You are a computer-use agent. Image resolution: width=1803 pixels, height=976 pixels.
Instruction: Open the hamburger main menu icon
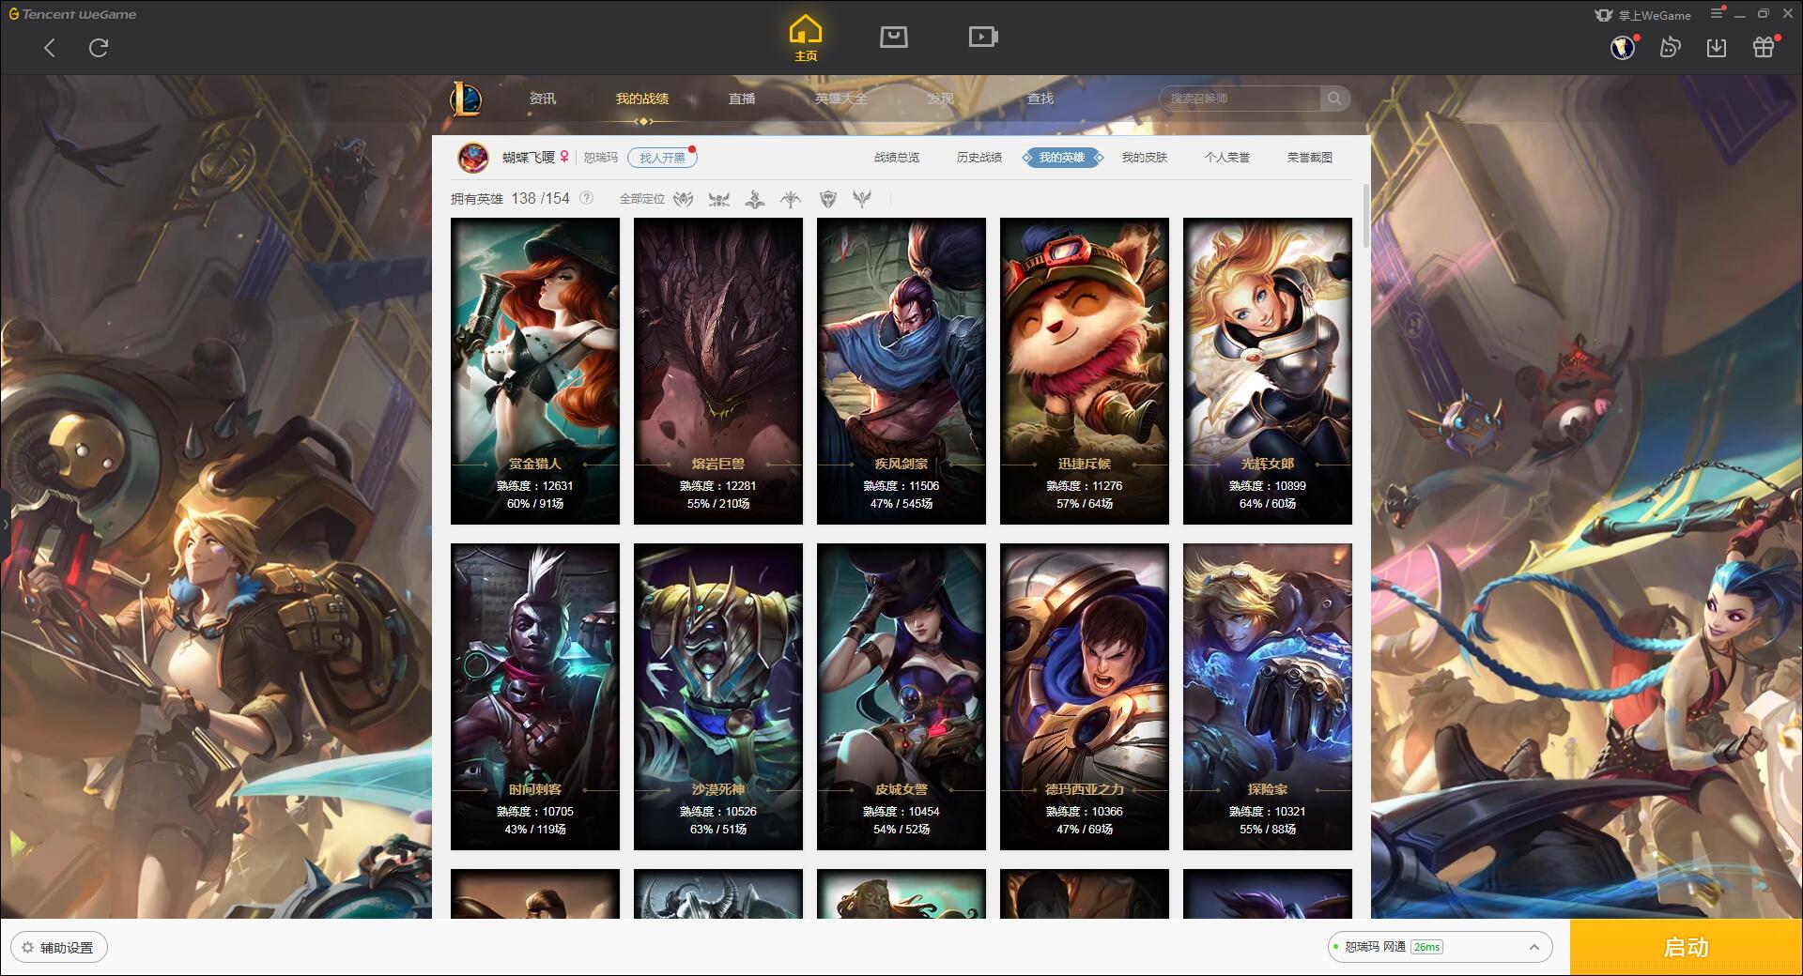(x=1718, y=13)
